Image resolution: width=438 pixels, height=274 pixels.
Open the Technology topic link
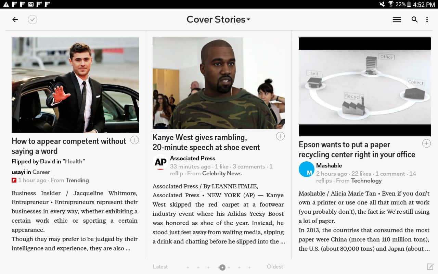[x=366, y=180]
